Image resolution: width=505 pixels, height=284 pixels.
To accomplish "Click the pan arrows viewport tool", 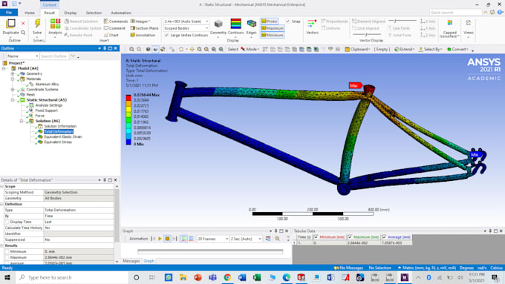I will click(x=192, y=49).
